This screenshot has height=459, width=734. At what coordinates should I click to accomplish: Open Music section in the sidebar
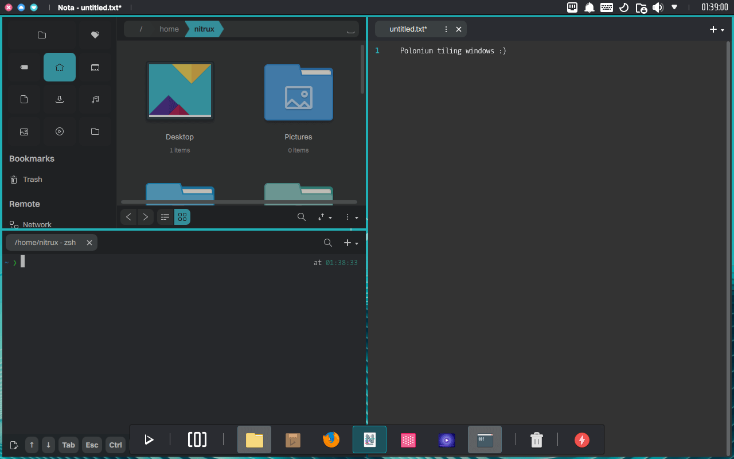[x=95, y=99]
